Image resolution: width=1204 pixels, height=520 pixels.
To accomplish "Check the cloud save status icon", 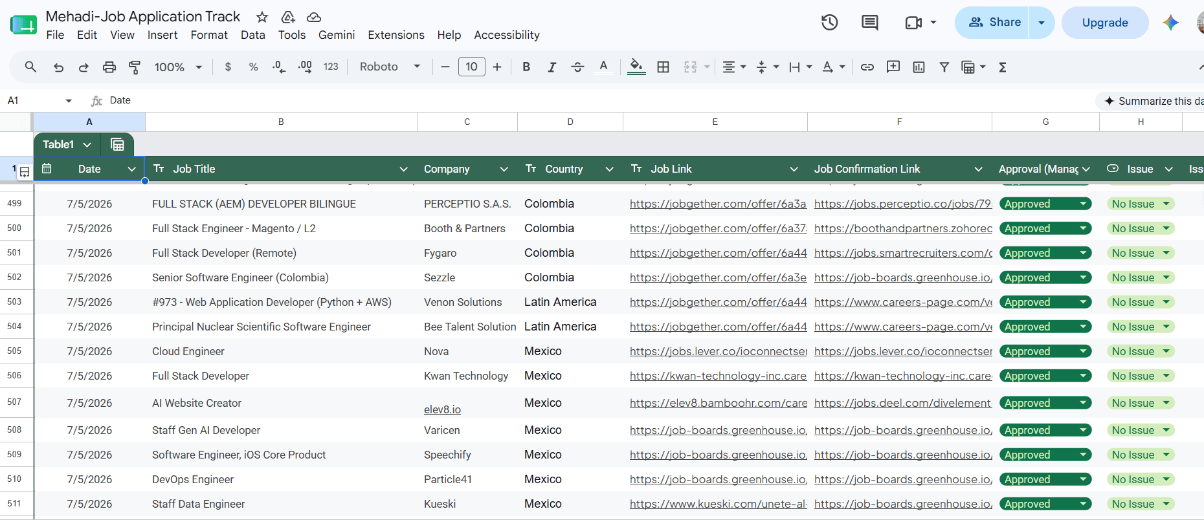I will click(314, 17).
